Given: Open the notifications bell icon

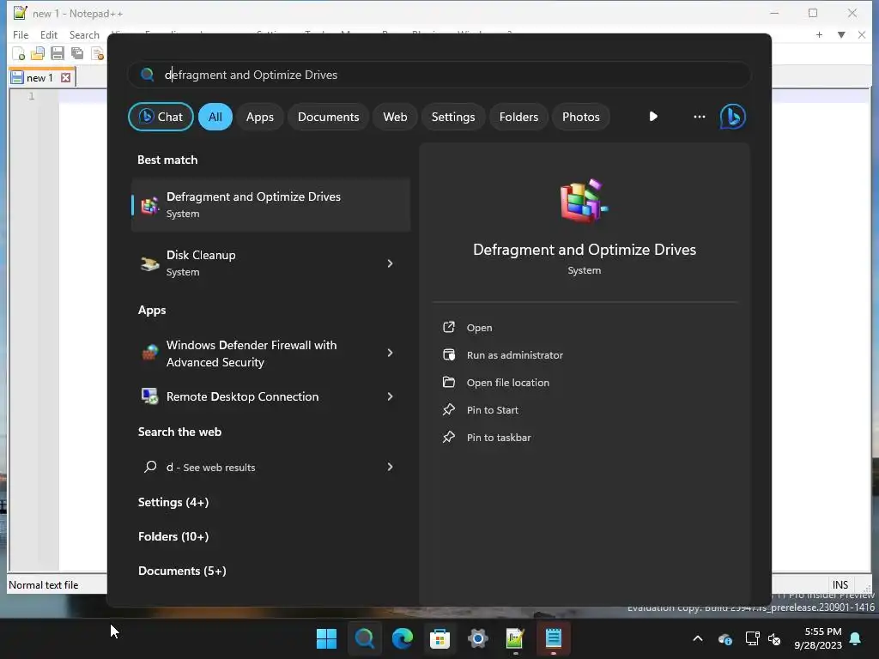Looking at the screenshot, I should (x=856, y=638).
